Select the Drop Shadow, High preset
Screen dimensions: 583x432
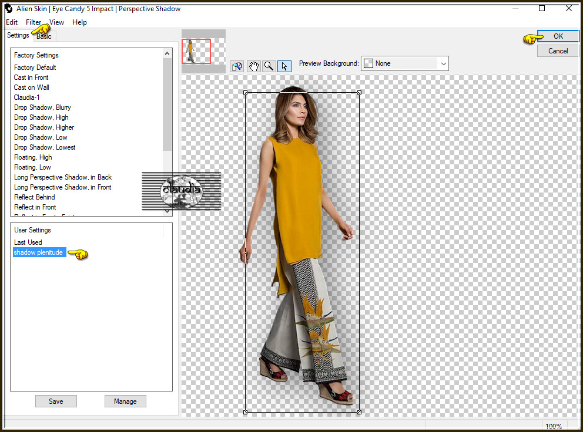tap(41, 117)
